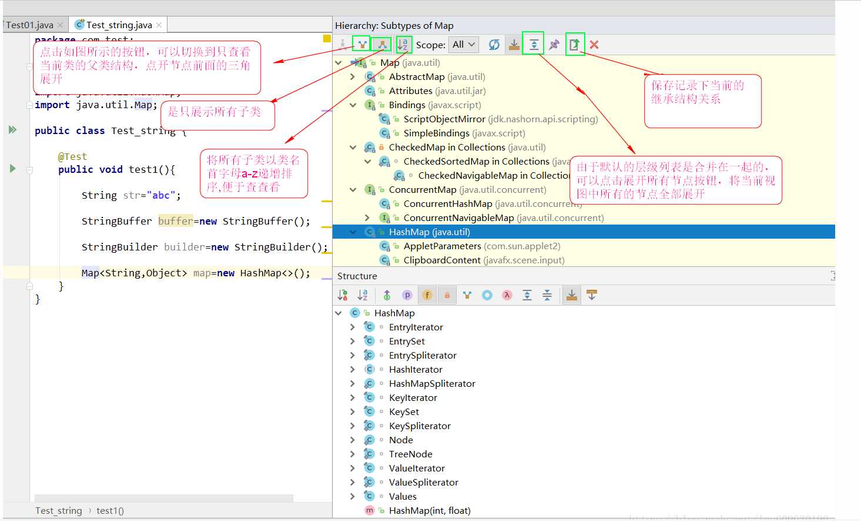
Task: Click the highlighted 'buffer' variable in code
Action: [x=175, y=221]
